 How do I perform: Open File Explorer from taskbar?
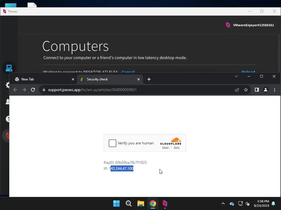[x=141, y=203]
